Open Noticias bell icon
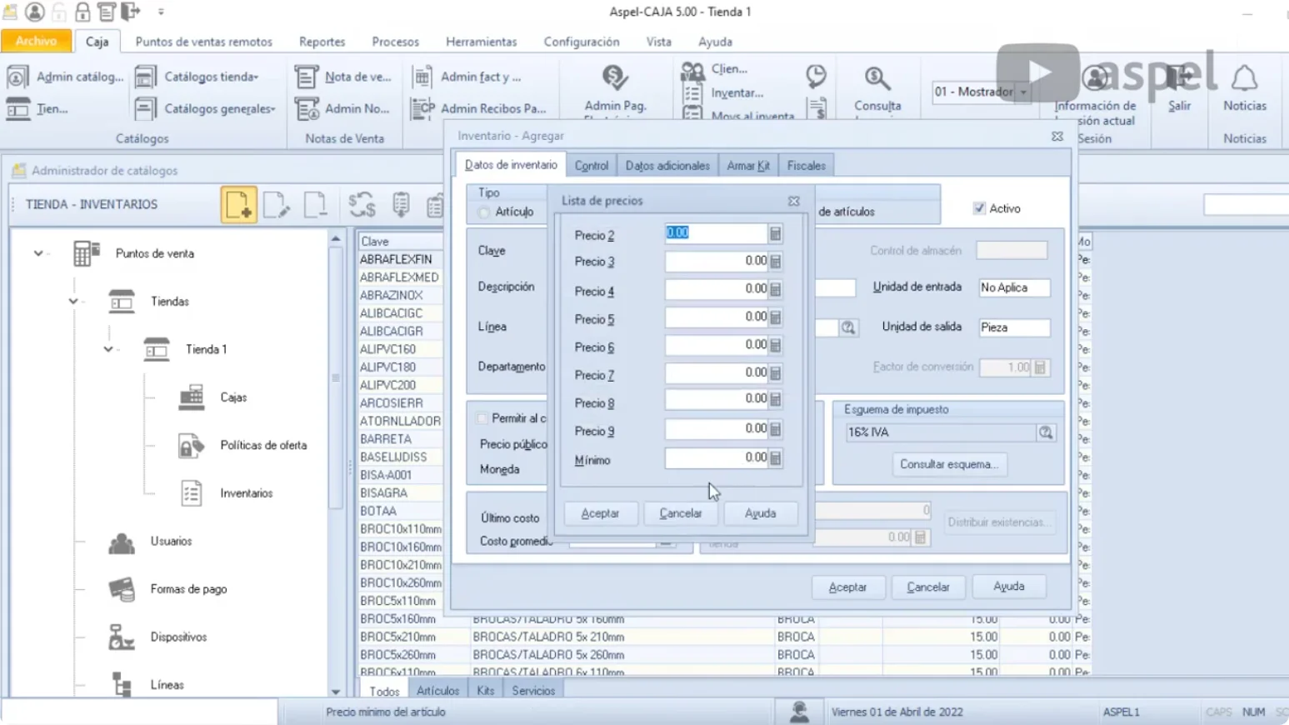1289x725 pixels. [x=1244, y=79]
